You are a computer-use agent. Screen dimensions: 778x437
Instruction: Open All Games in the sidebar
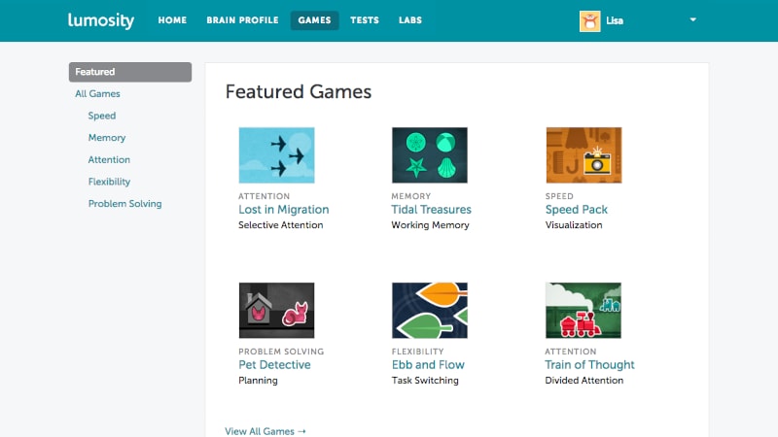97,93
